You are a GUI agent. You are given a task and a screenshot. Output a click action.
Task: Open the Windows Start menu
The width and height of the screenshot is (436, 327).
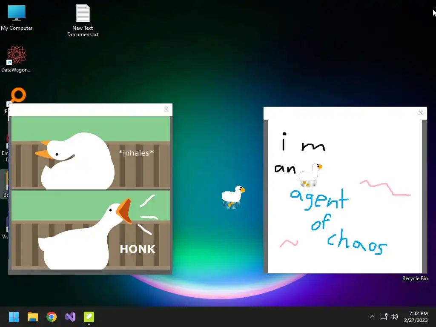[x=14, y=317]
